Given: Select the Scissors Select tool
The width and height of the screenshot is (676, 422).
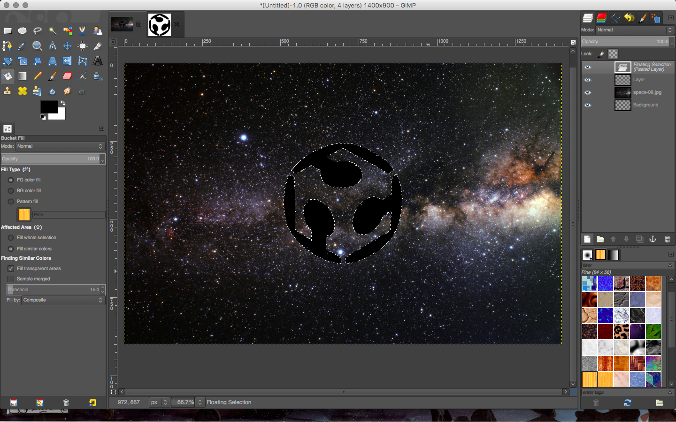Looking at the screenshot, I should point(83,31).
